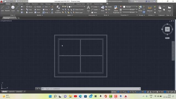Toggle annotation monitor plus icon
176x99 pixels.
click(x=162, y=92)
